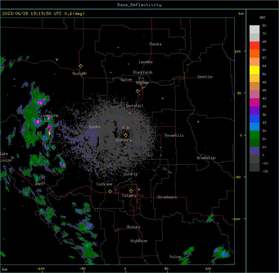The height and width of the screenshot is (273, 279).
Task: Click the Lacombe town label
Action: coord(146,62)
